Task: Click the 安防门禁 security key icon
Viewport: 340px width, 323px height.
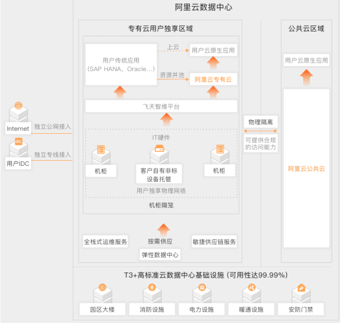Action: click(301, 288)
